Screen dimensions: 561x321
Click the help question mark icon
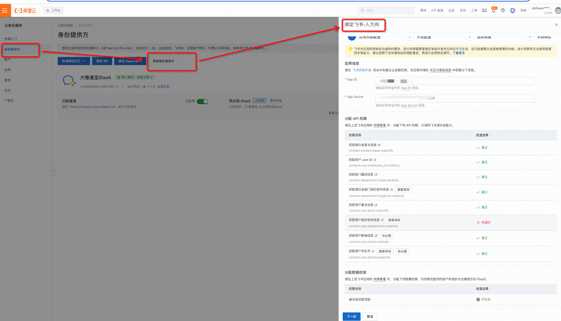tap(503, 10)
